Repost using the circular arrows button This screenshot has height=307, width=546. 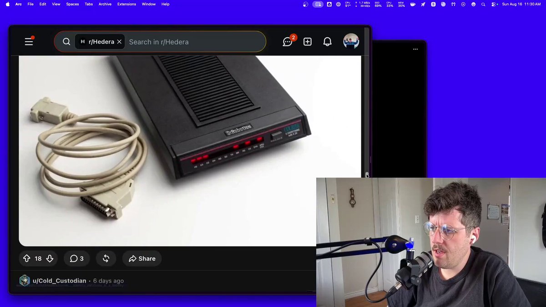(106, 258)
